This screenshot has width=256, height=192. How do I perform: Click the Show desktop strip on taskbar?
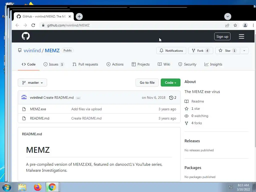254,187
